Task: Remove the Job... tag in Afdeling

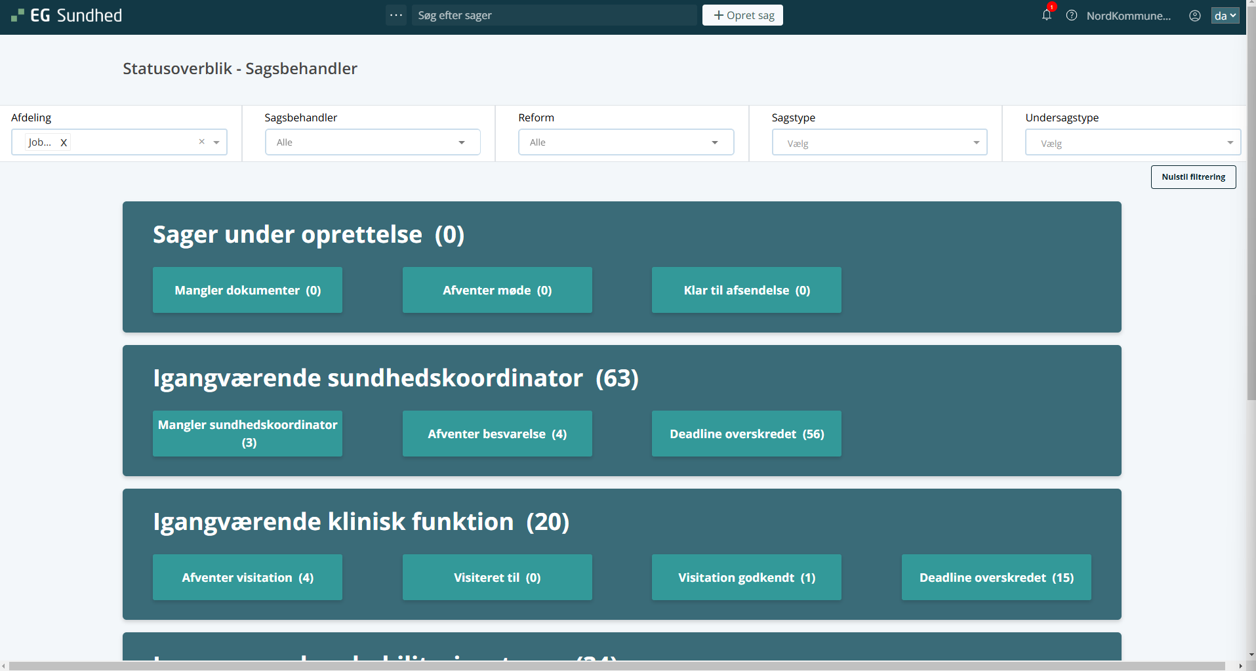Action: [64, 142]
